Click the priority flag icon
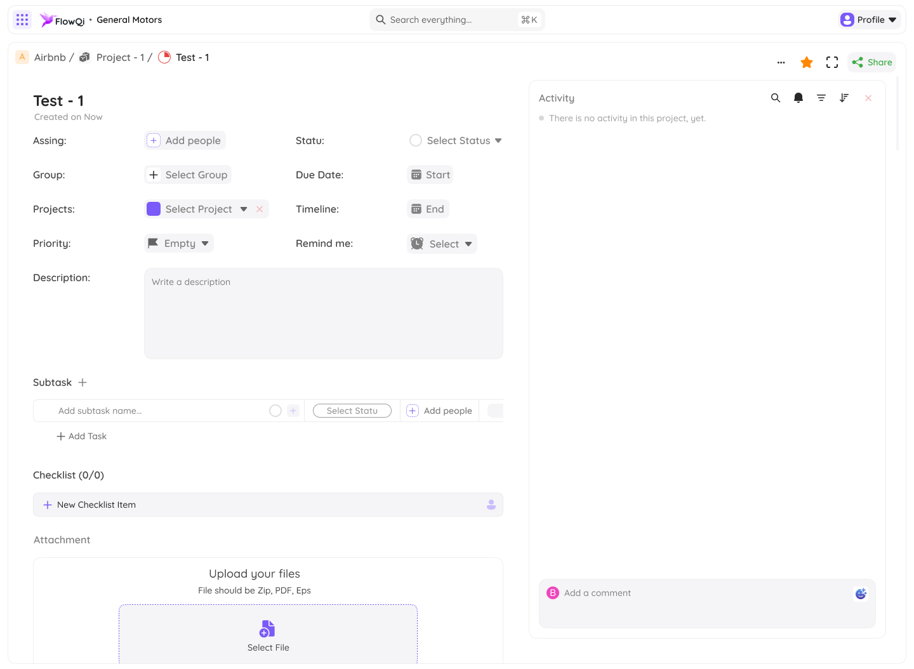The width and height of the screenshot is (914, 669). point(153,243)
